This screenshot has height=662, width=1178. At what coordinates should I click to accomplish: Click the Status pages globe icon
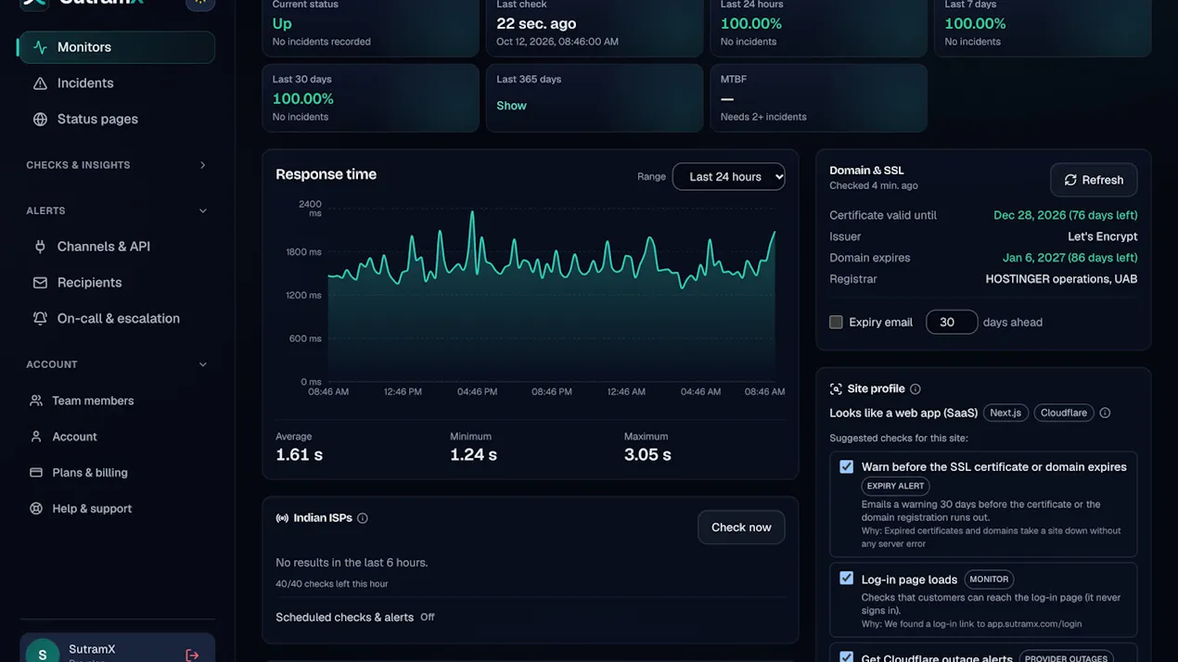tap(40, 120)
